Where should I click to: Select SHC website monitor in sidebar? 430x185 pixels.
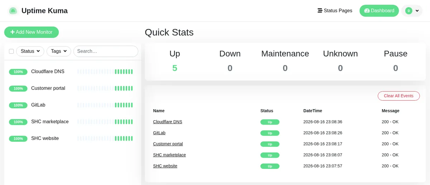(x=73, y=138)
